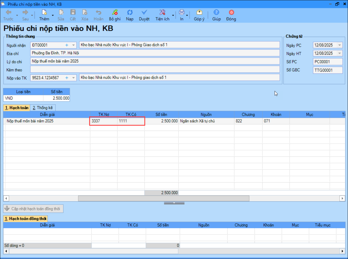Viewport: 348px width, 259px height.
Task: Click the Số PC field PC00001
Action: pos(328,61)
